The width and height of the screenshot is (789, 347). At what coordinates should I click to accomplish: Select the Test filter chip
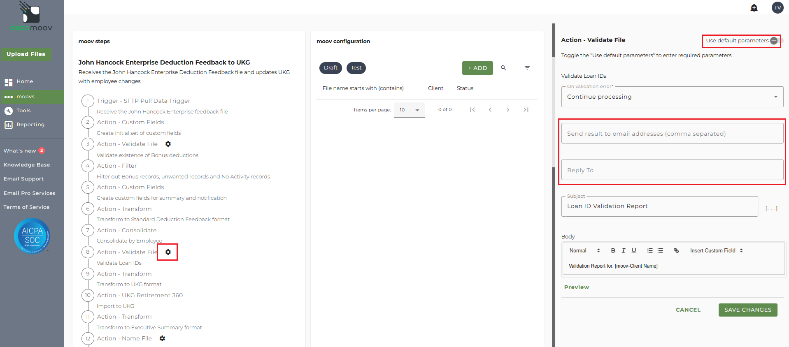(x=356, y=68)
